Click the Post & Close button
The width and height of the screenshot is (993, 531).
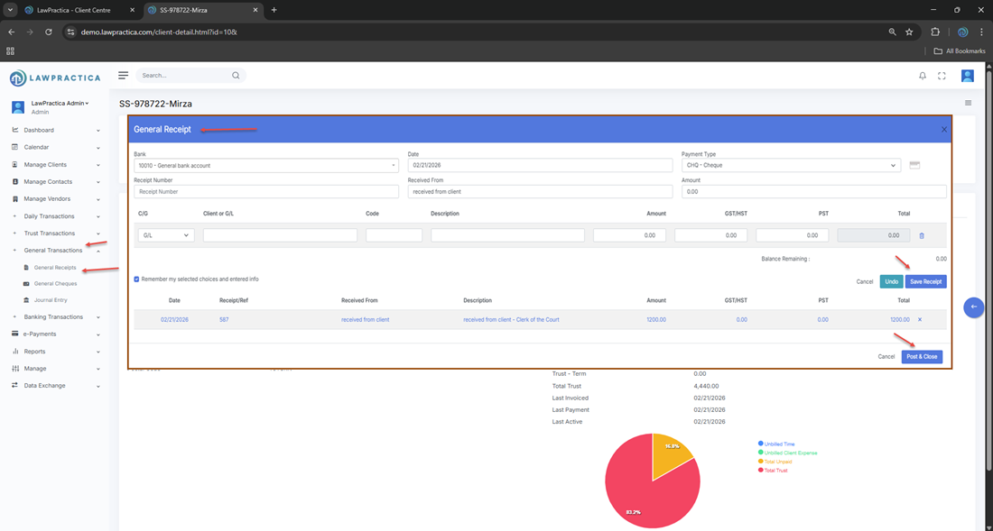point(922,356)
